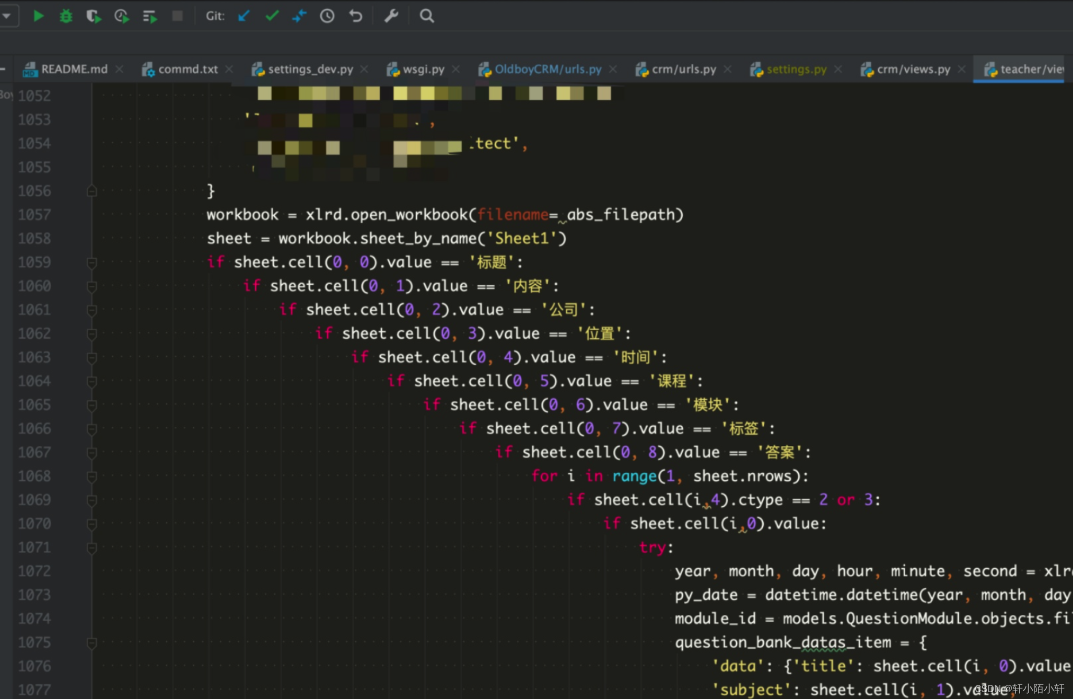The width and height of the screenshot is (1073, 699).
Task: Close the crm/urls.py tab
Action: (x=727, y=69)
